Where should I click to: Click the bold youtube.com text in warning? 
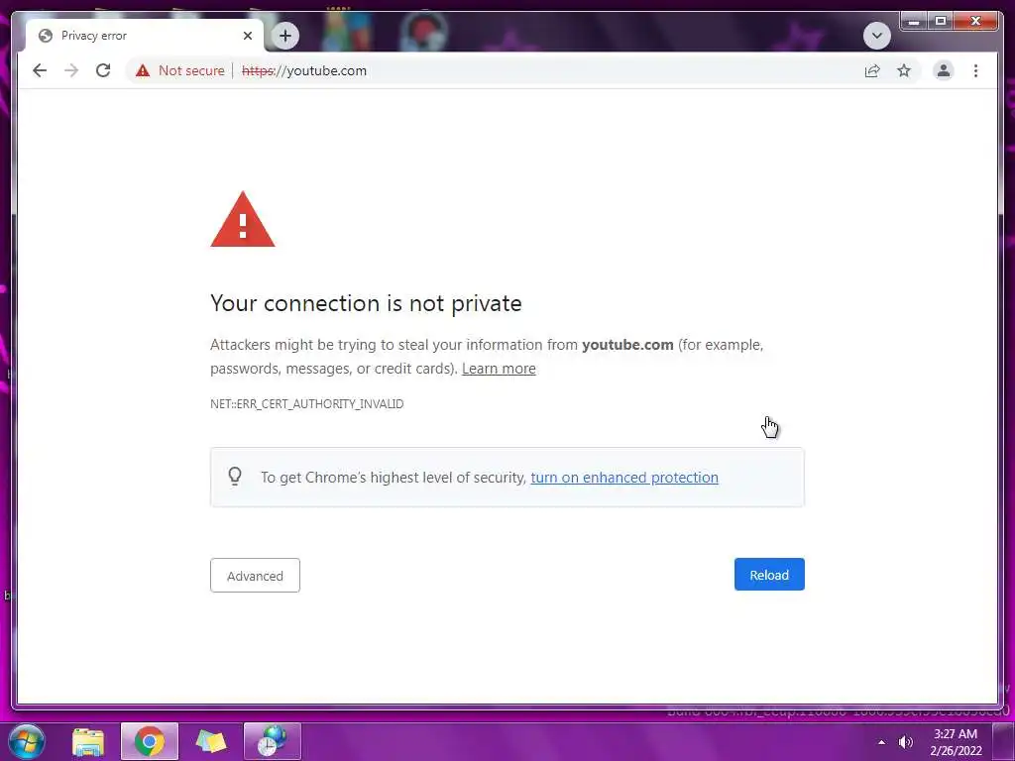627,344
